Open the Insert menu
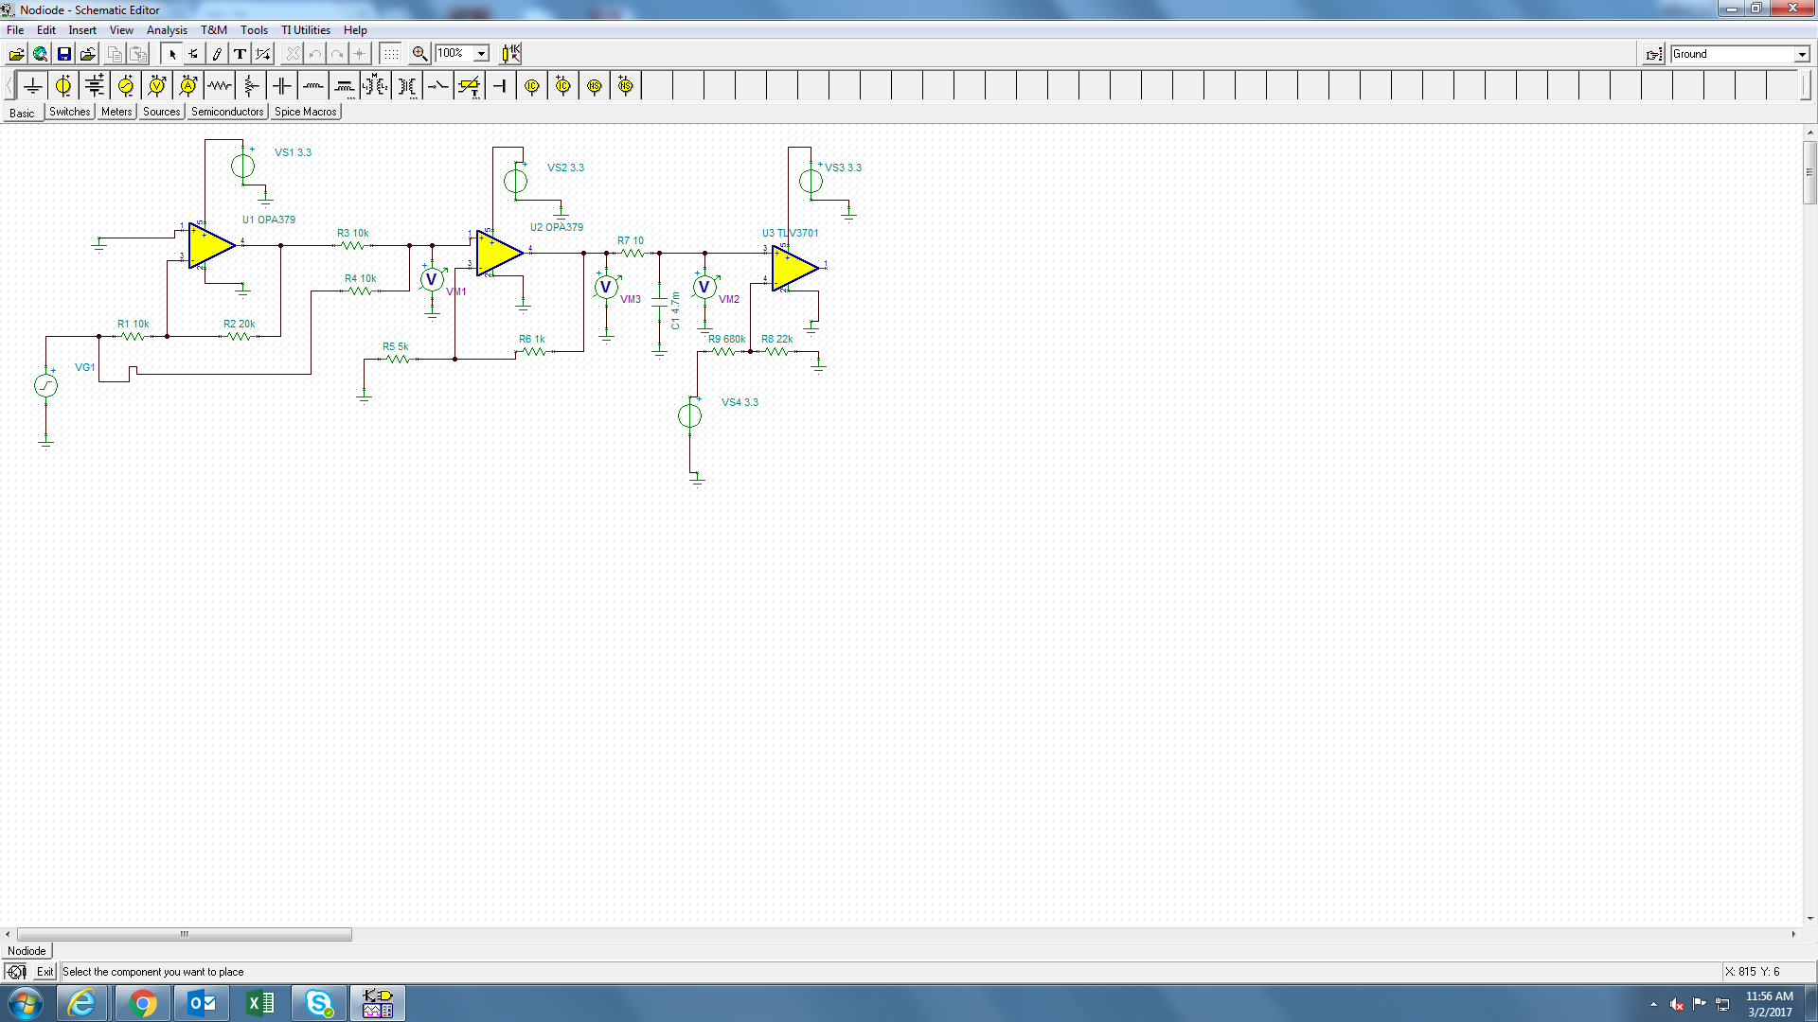The height and width of the screenshot is (1022, 1818). point(82,30)
